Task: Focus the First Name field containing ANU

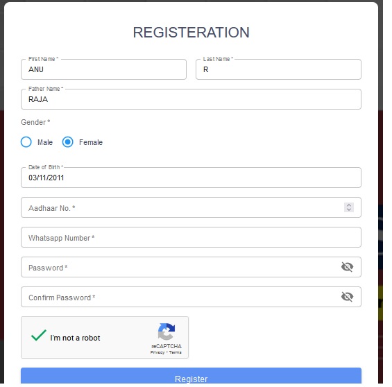Action: click(x=103, y=69)
